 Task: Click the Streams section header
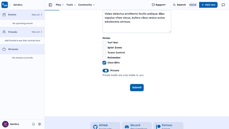[x=22, y=49]
